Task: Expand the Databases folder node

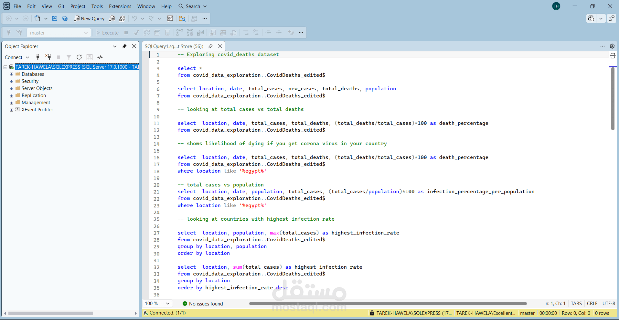Action: [x=11, y=74]
